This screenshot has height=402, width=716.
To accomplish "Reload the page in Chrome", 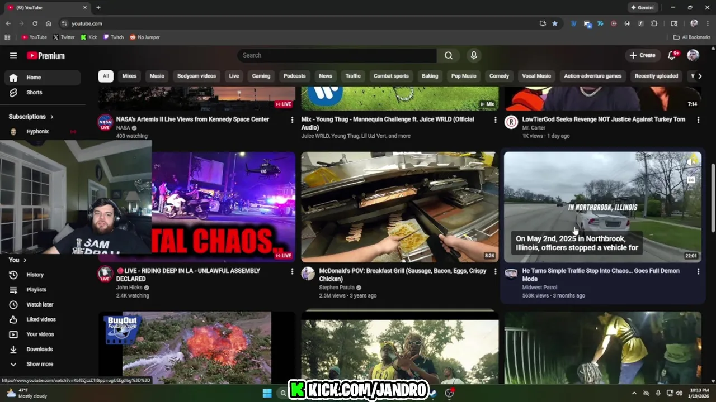I will click(35, 23).
